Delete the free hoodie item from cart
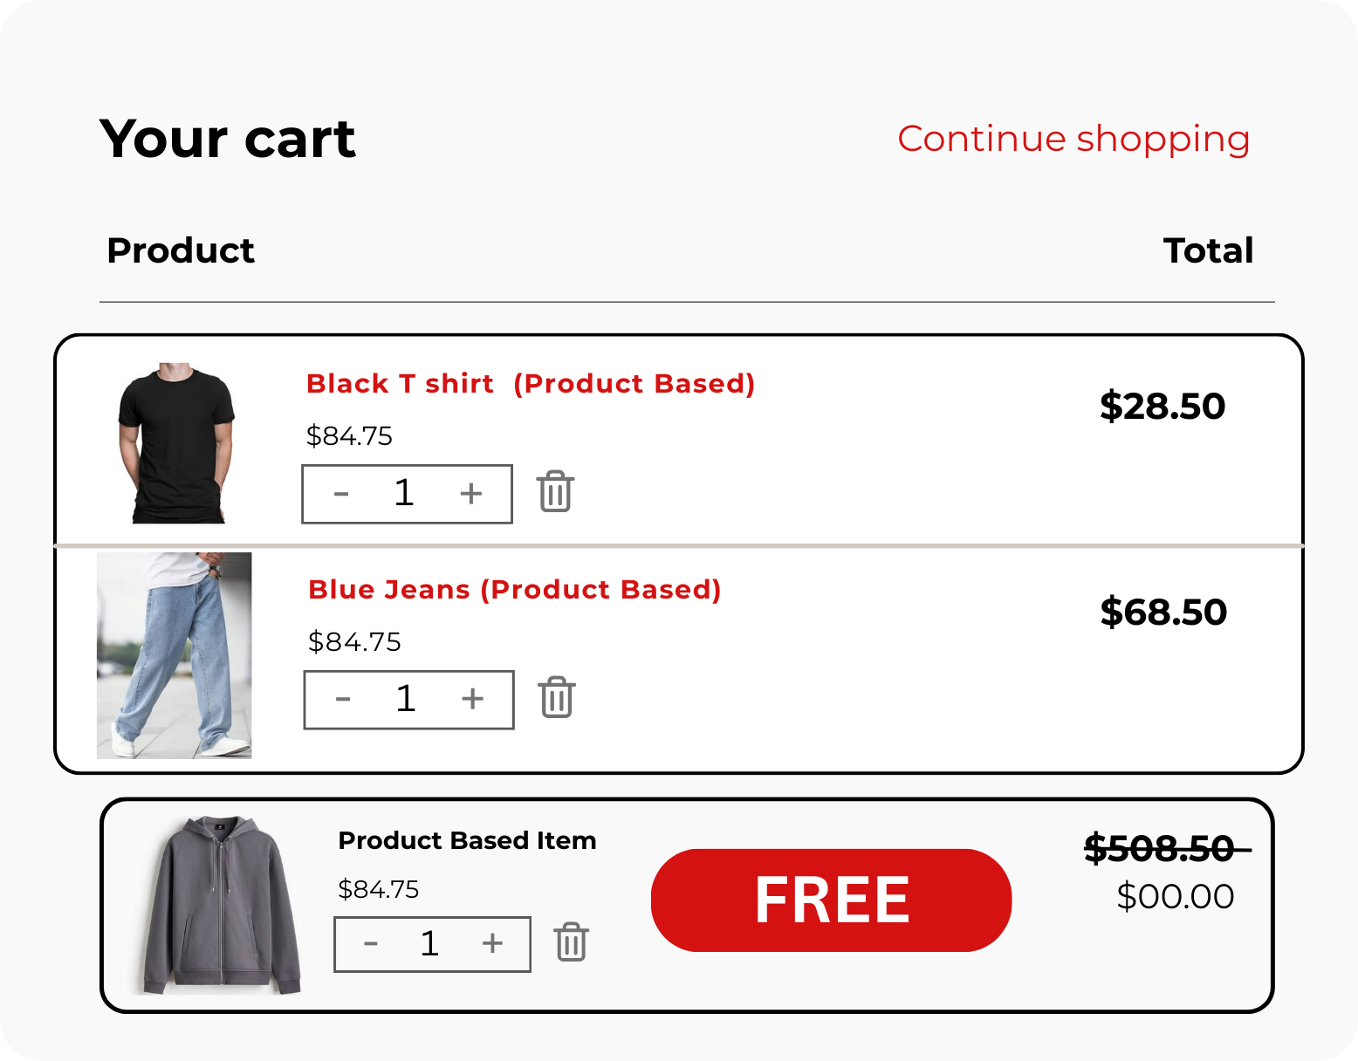This screenshot has width=1358, height=1061. click(x=572, y=942)
